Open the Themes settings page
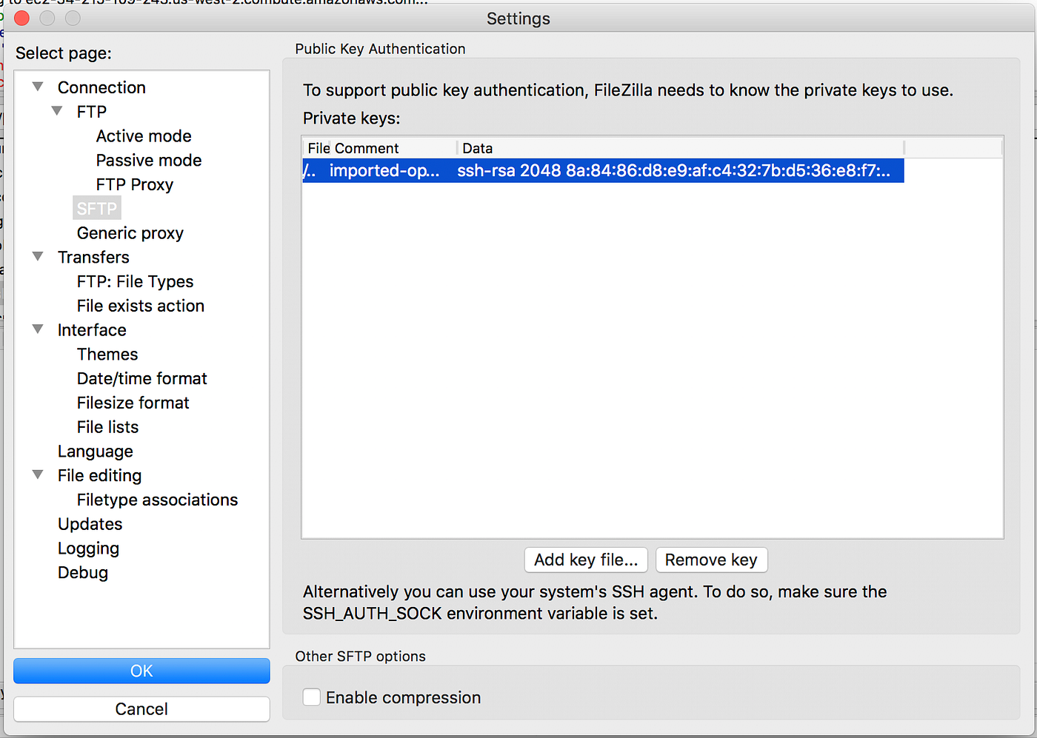The width and height of the screenshot is (1037, 738). coord(107,354)
